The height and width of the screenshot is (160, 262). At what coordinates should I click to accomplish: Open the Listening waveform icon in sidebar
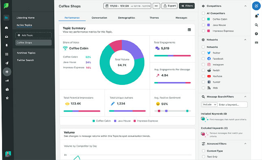coord(7,72)
